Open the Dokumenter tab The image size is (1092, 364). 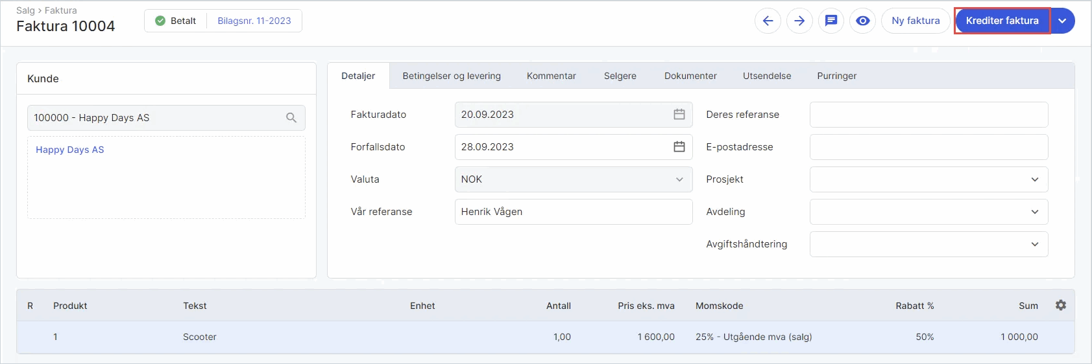tap(690, 76)
